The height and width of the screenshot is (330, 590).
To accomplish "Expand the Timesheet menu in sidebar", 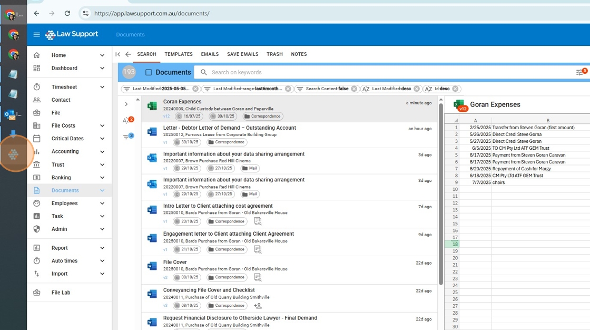I will tap(102, 87).
